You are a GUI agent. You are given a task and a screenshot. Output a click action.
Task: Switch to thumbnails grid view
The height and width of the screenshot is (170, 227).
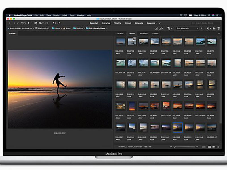click(209, 147)
